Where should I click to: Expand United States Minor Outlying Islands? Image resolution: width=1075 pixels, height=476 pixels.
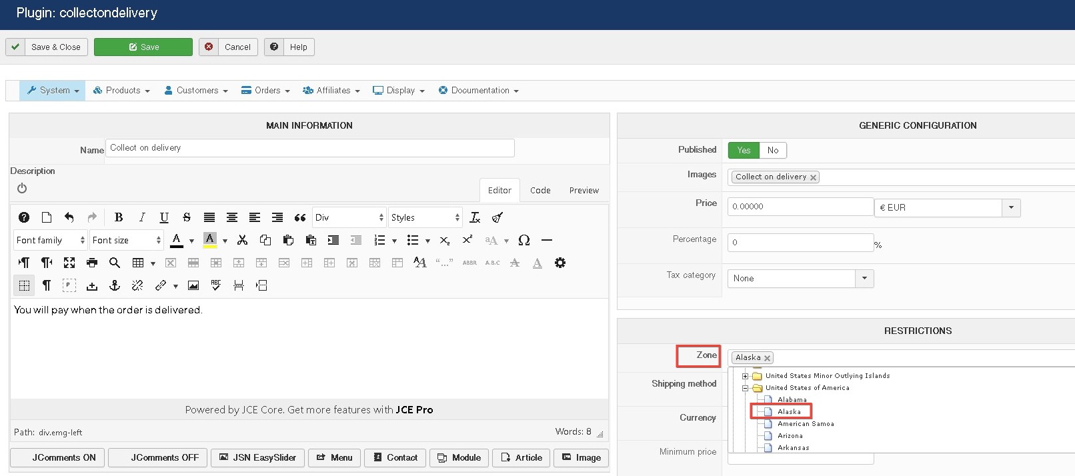[x=746, y=376]
